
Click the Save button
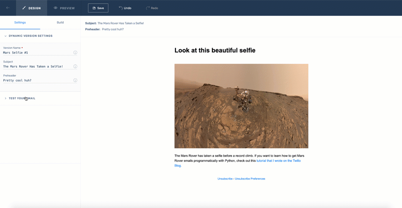98,8
